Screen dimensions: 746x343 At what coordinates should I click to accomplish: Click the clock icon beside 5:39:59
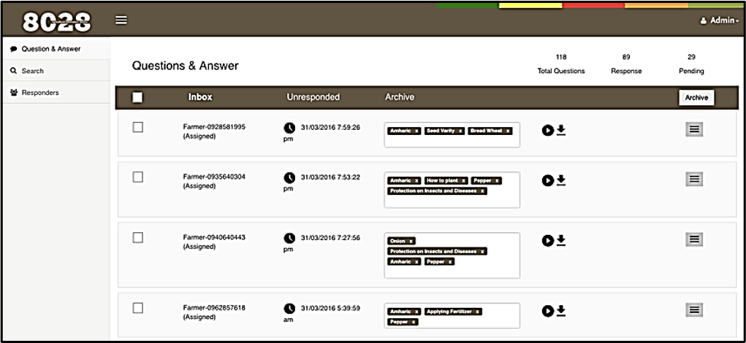pyautogui.click(x=290, y=308)
